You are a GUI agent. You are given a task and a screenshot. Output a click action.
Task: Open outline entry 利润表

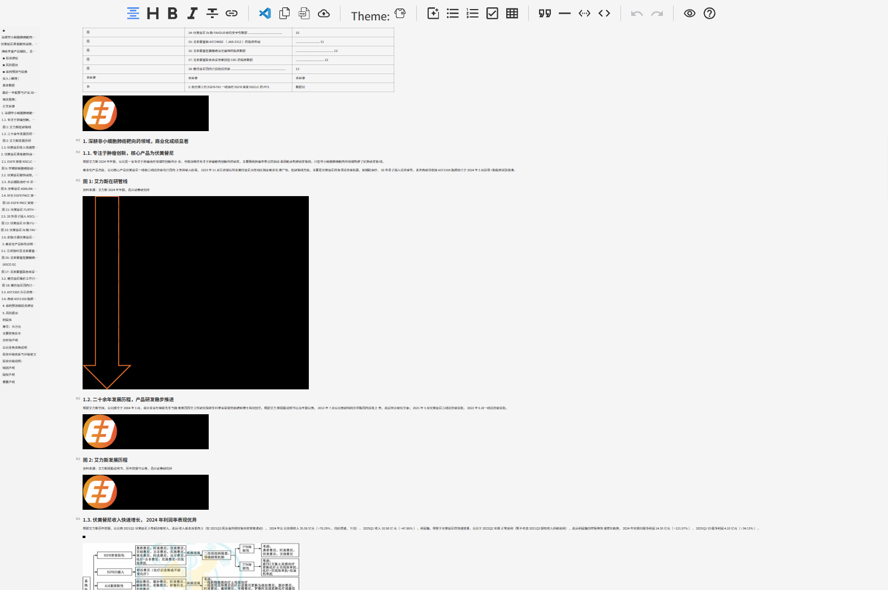pos(7,320)
